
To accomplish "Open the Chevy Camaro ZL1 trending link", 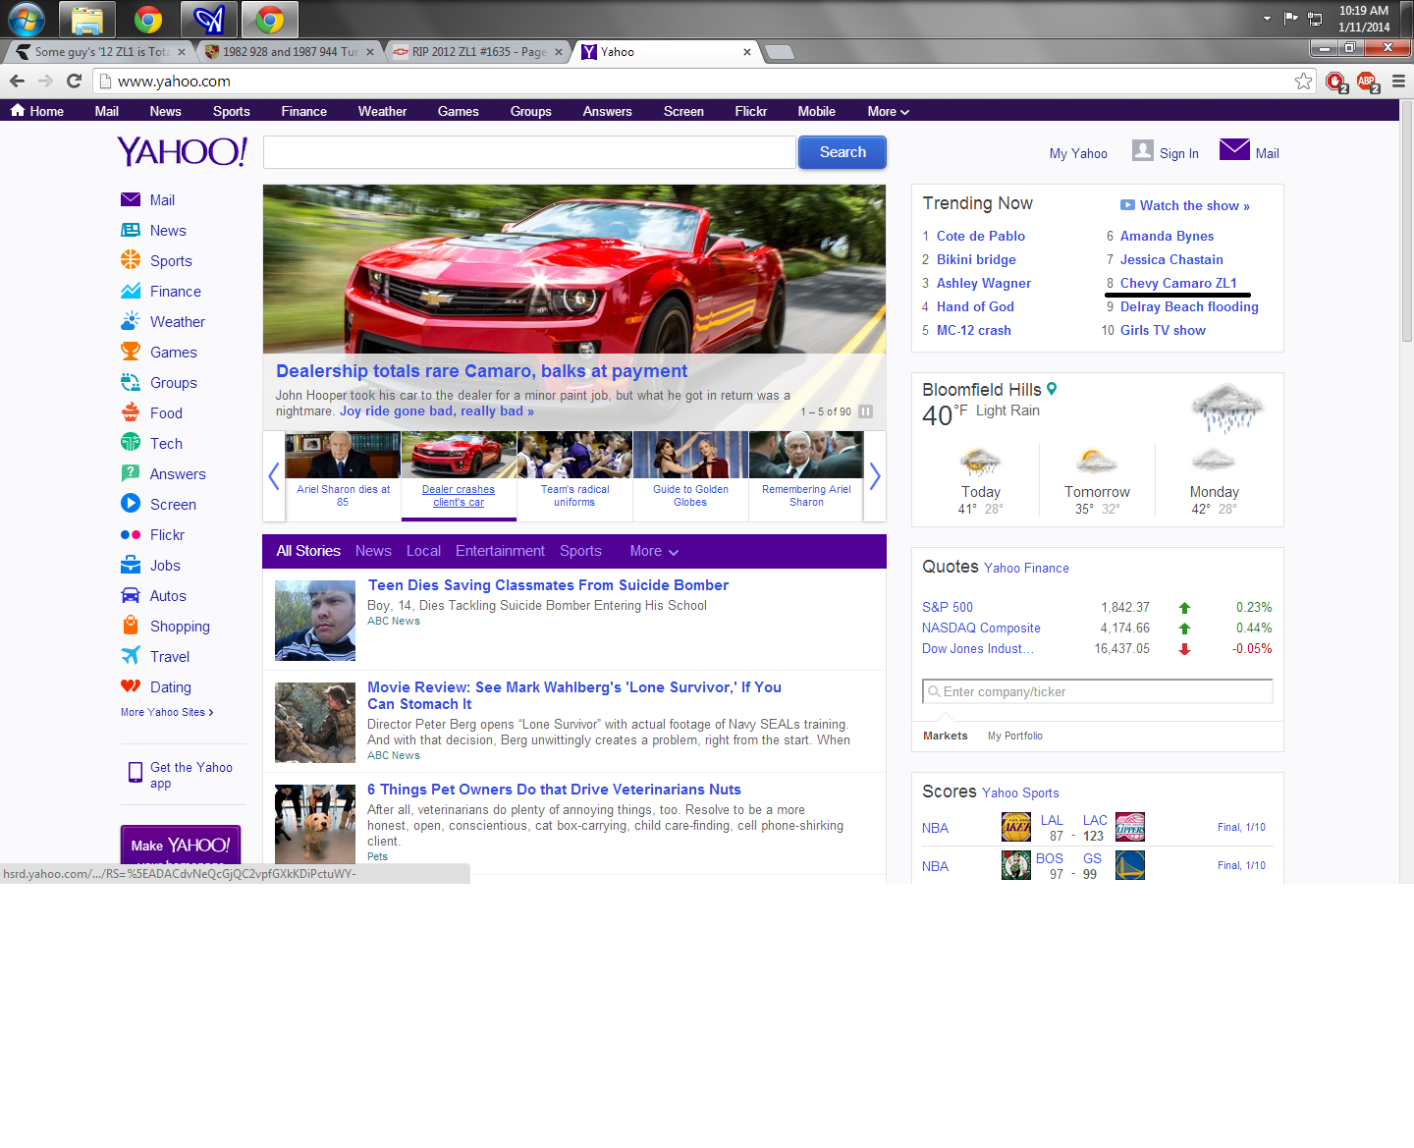I will pos(1178,283).
